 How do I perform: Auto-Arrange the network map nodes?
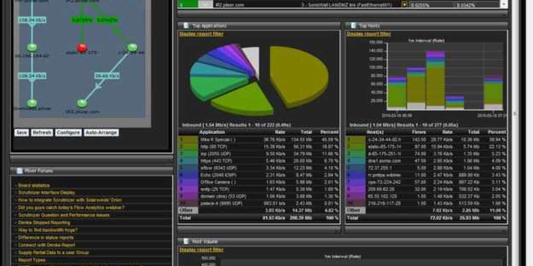click(101, 132)
